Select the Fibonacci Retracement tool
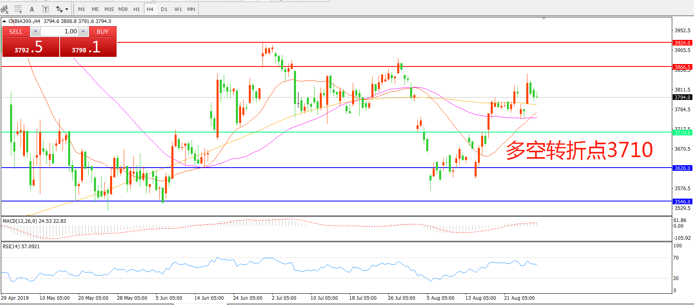Viewport: 694px width, 305px height. pyautogui.click(x=18, y=9)
